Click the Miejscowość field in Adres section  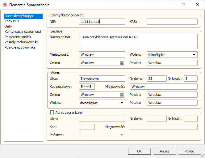[164, 87]
